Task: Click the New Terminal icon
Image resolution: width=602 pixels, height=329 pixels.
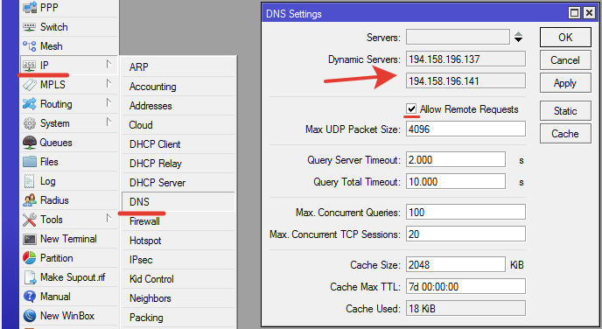Action: click(30, 239)
